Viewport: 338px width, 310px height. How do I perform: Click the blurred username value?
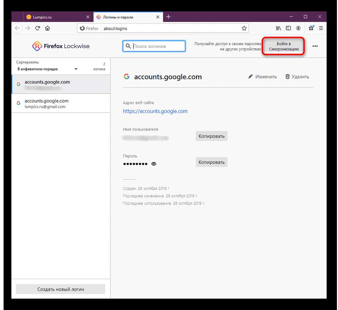[x=146, y=138]
